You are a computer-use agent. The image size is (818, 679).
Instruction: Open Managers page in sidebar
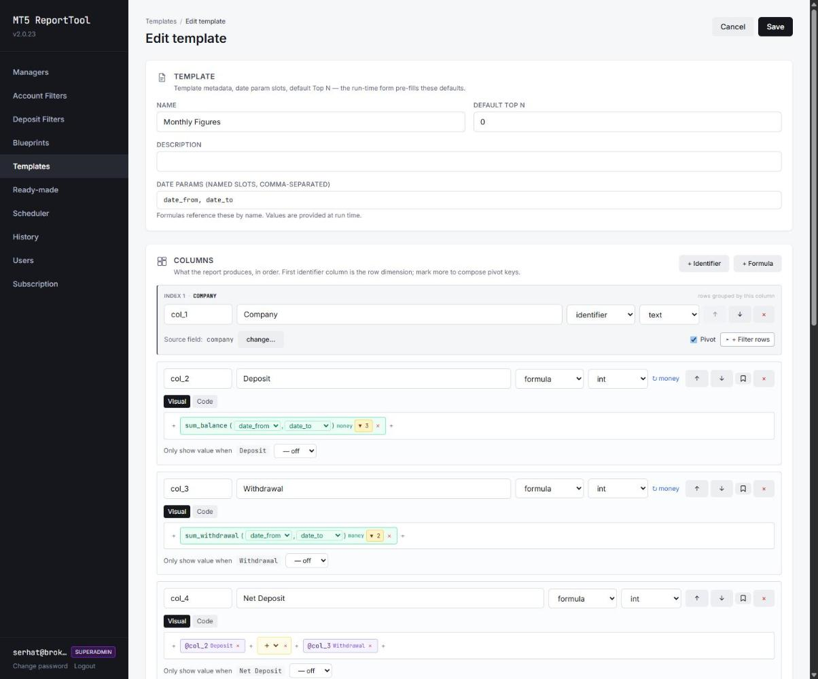[x=31, y=72]
